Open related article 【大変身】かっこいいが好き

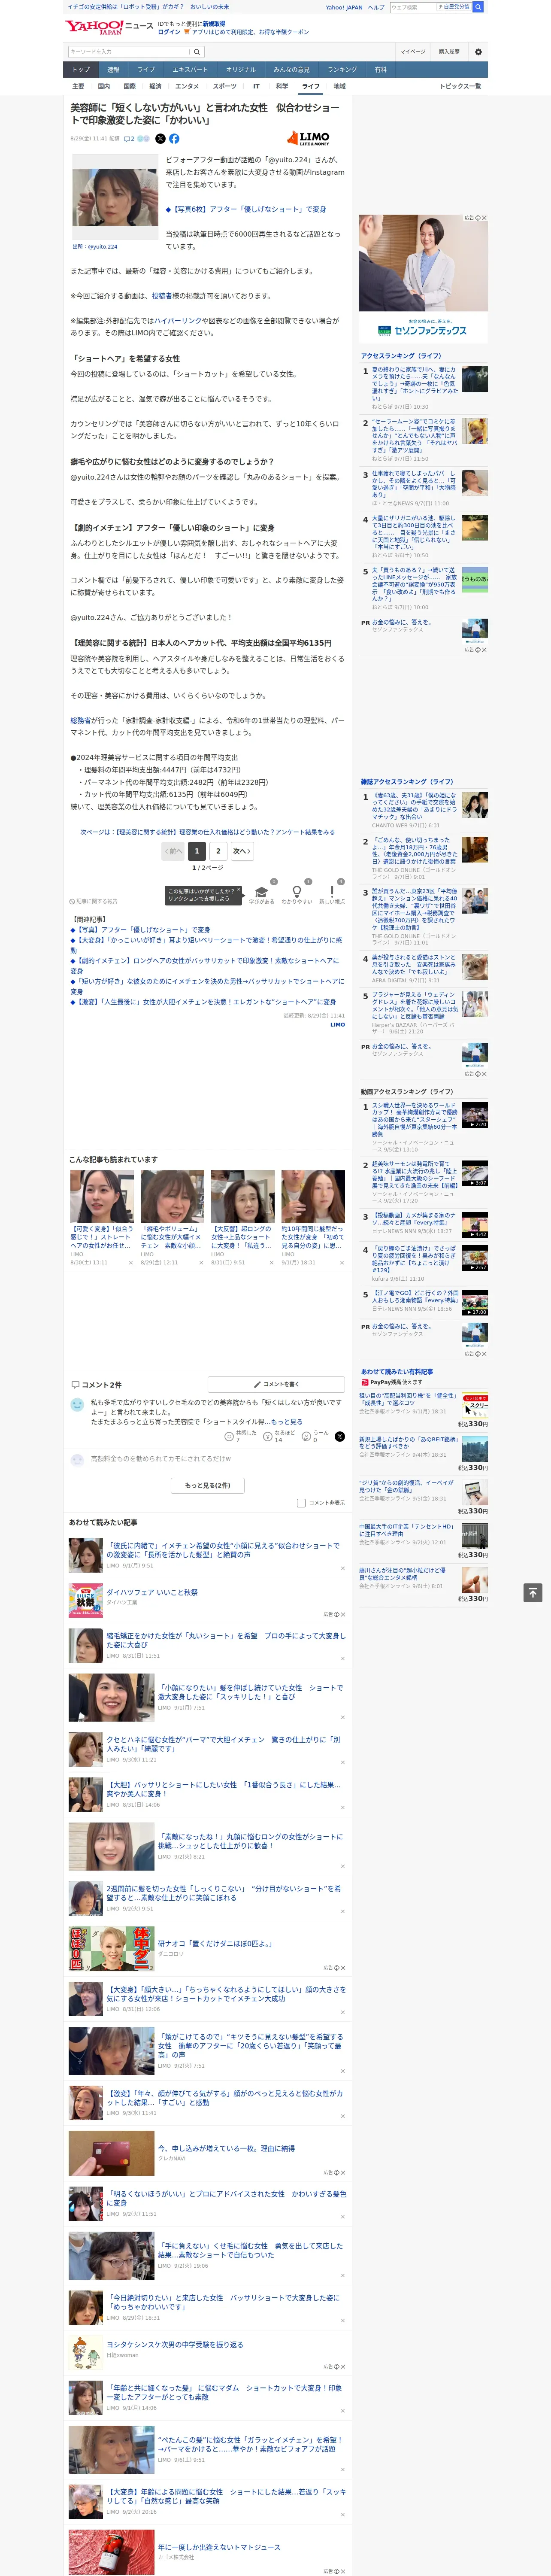click(206, 945)
